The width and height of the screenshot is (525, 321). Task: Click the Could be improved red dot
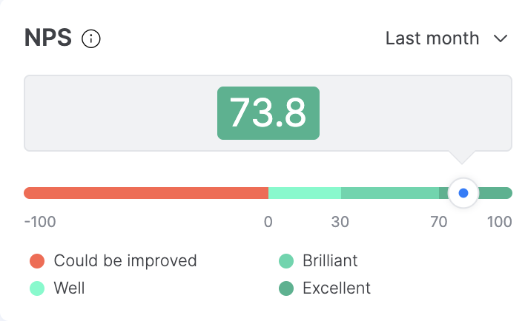click(x=37, y=261)
